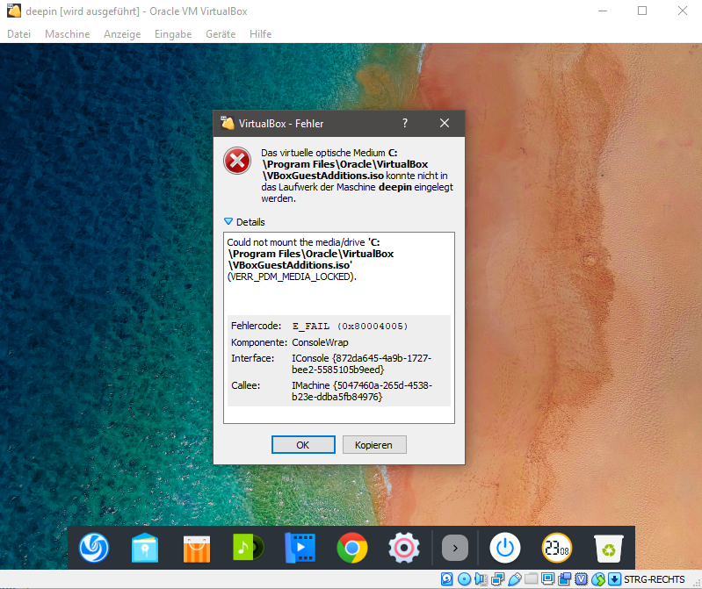Click the display settings status icon
702x589 pixels.
pos(547,578)
